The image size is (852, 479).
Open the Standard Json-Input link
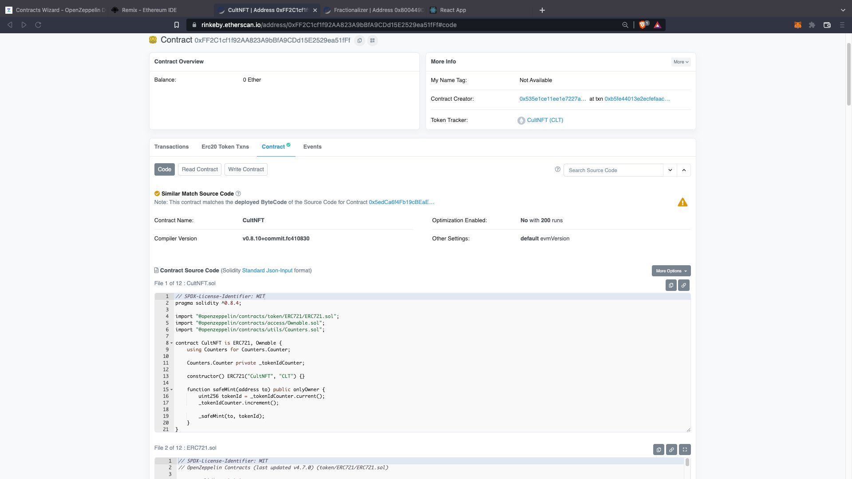tap(267, 271)
